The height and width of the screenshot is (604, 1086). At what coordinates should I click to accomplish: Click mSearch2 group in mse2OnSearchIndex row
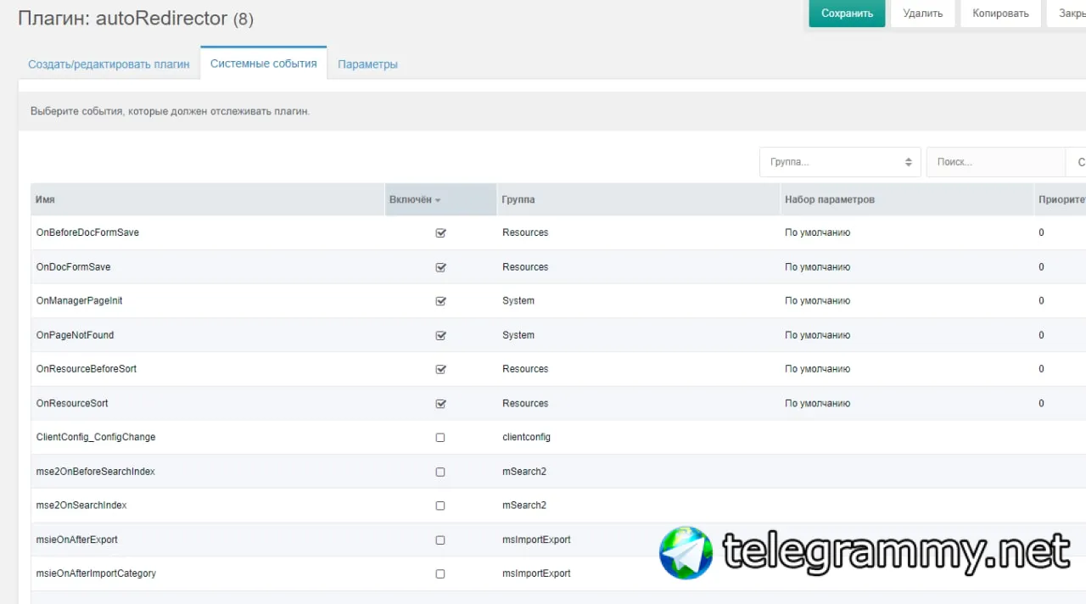pos(524,506)
